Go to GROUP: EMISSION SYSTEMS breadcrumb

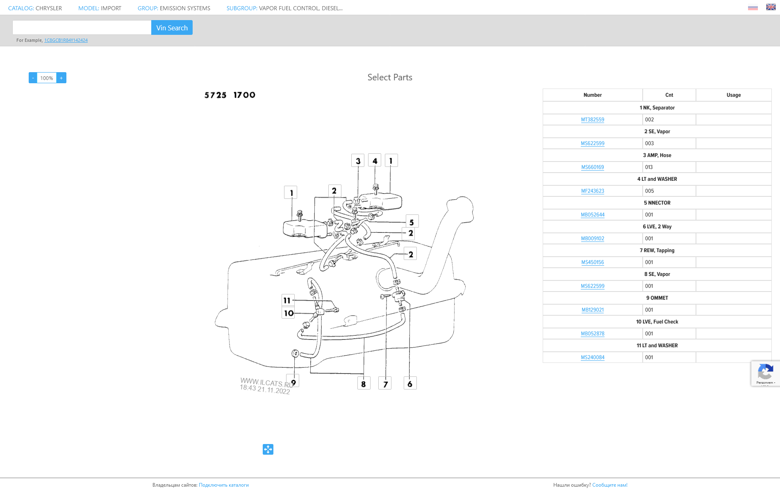pos(174,8)
